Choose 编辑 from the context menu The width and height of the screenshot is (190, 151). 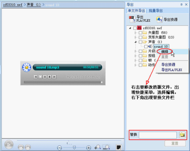(x=165, y=52)
